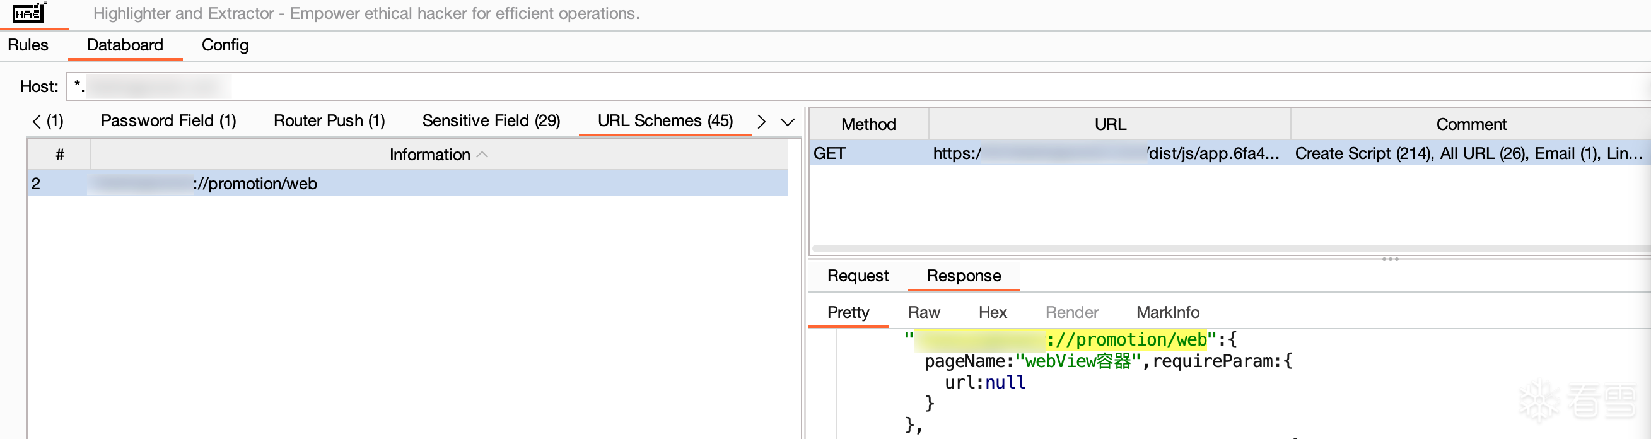Select the Router Push (1) tab
The height and width of the screenshot is (439, 1651).
pyautogui.click(x=329, y=120)
